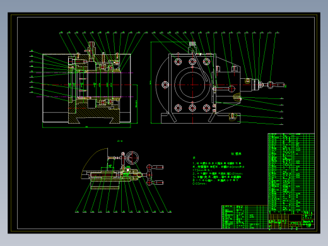Click the lower parts list extension table
Screen dimensions: 328x246
245,217
